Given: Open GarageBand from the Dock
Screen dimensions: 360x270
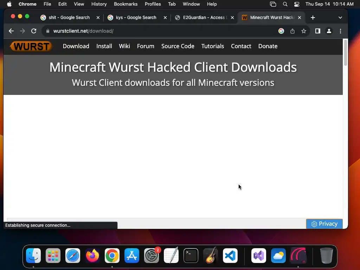Looking at the screenshot, I should (211, 256).
